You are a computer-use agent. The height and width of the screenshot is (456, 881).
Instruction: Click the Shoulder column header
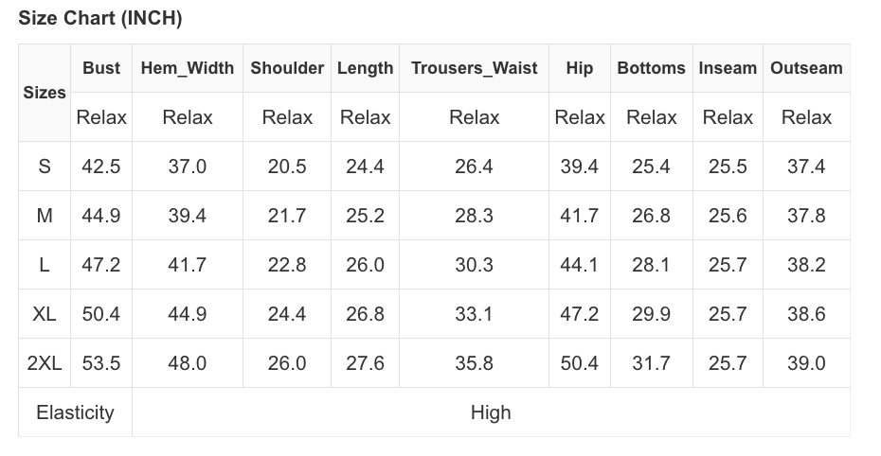[x=287, y=68]
